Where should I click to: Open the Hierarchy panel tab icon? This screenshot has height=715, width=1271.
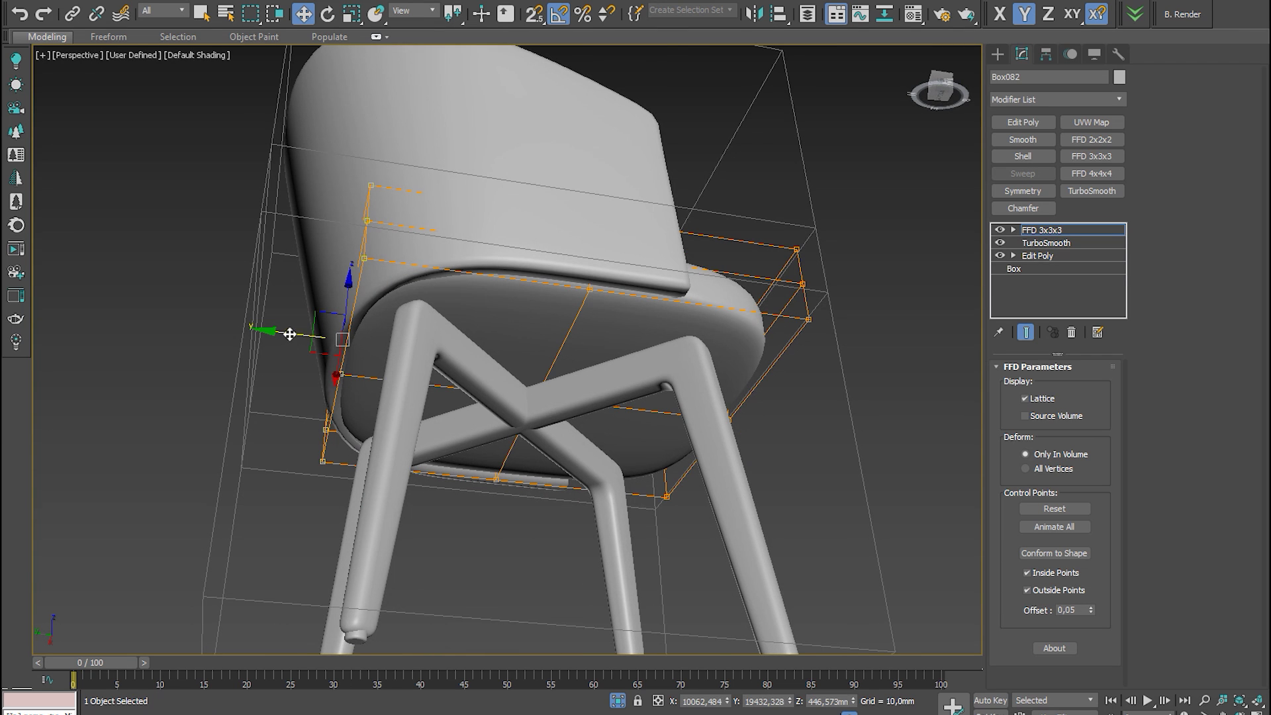pos(1046,54)
